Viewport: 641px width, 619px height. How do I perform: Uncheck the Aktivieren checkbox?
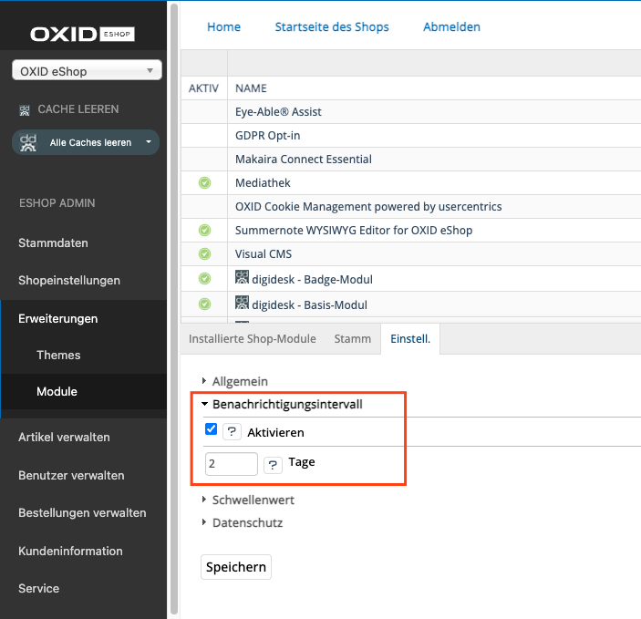click(x=212, y=430)
